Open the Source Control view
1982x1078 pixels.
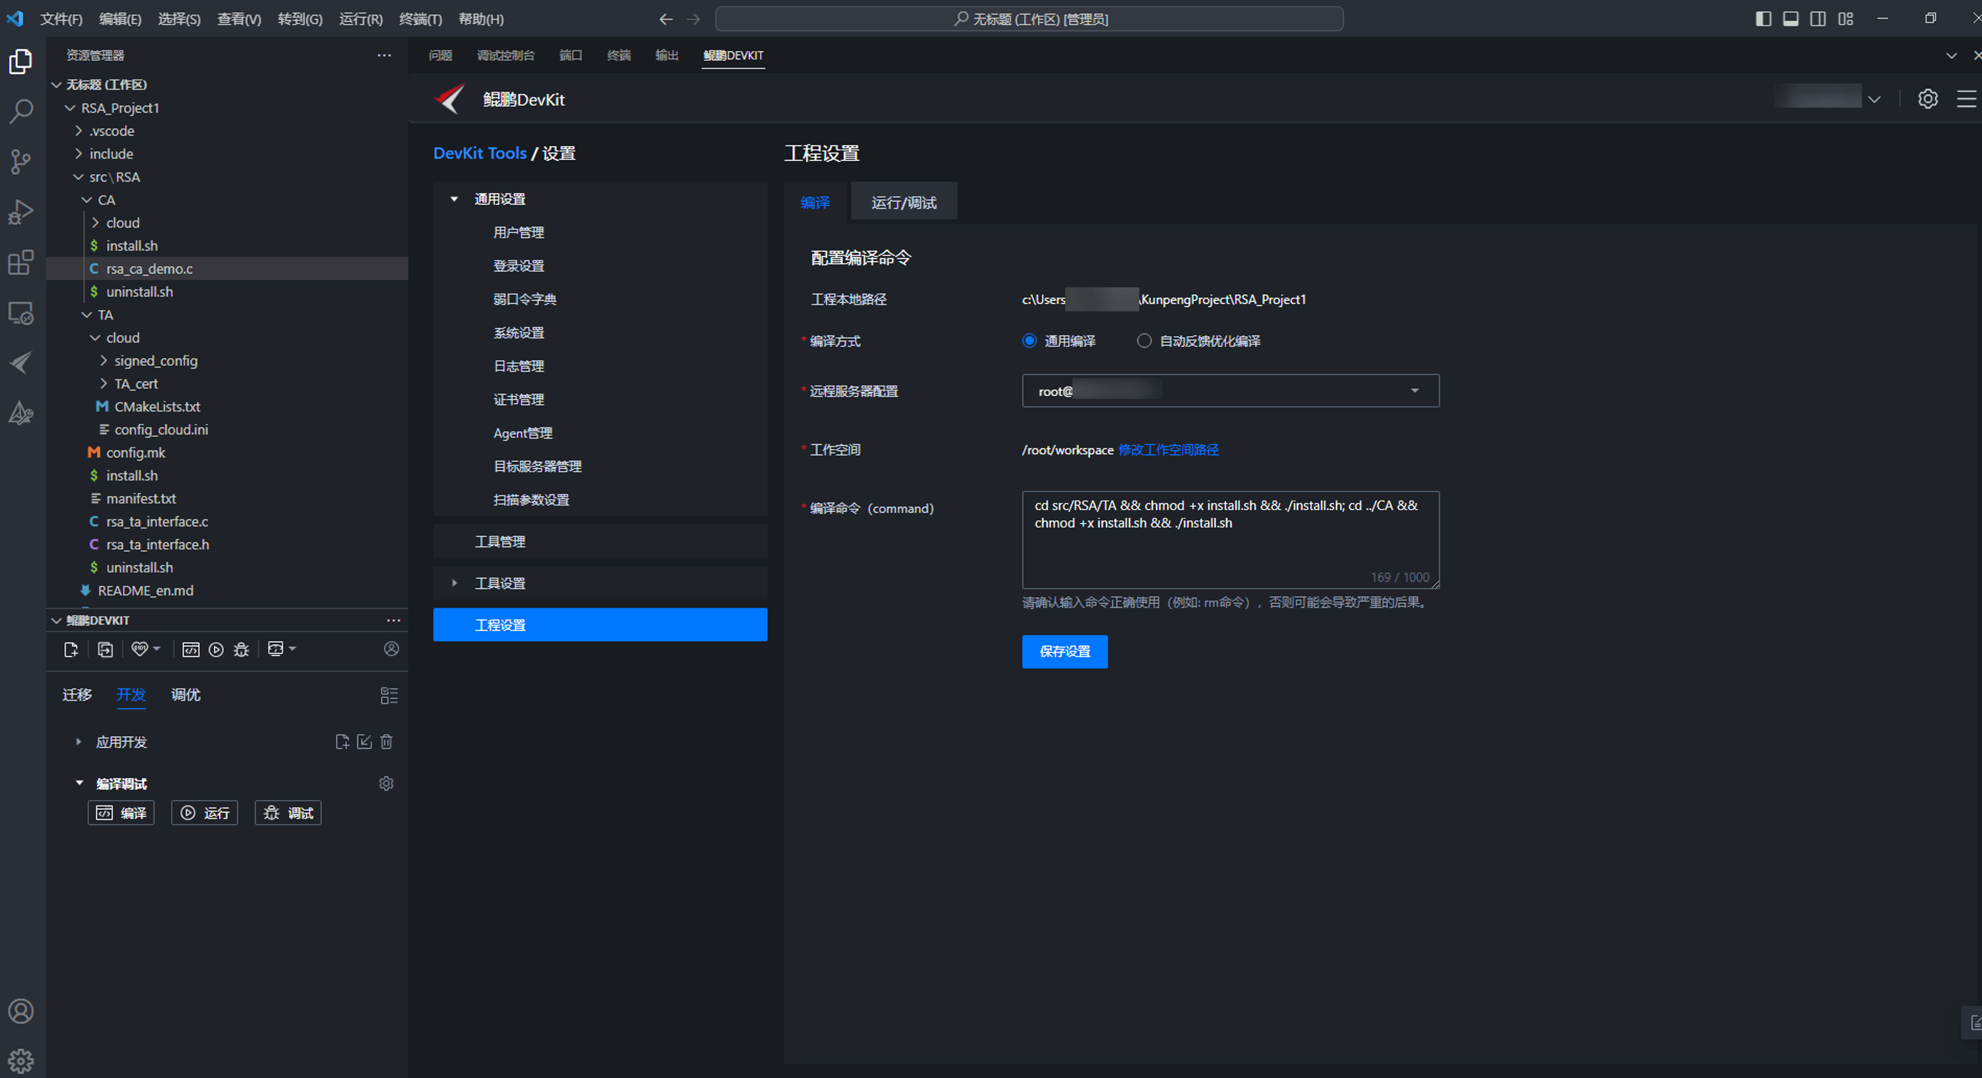point(21,161)
